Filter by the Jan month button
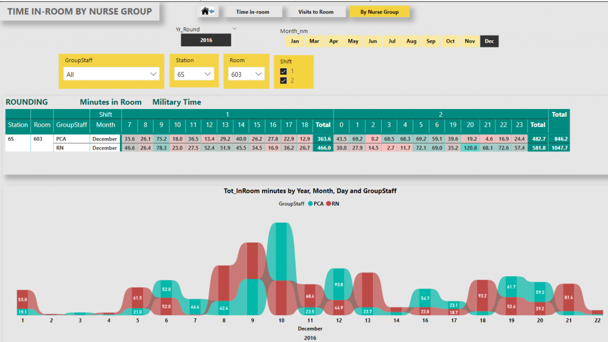The image size is (608, 342). click(295, 41)
